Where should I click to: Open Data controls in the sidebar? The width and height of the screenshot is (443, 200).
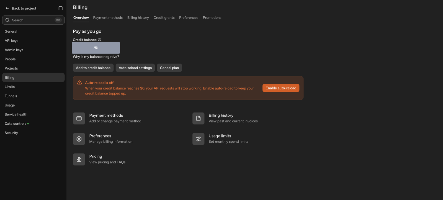coord(33,124)
